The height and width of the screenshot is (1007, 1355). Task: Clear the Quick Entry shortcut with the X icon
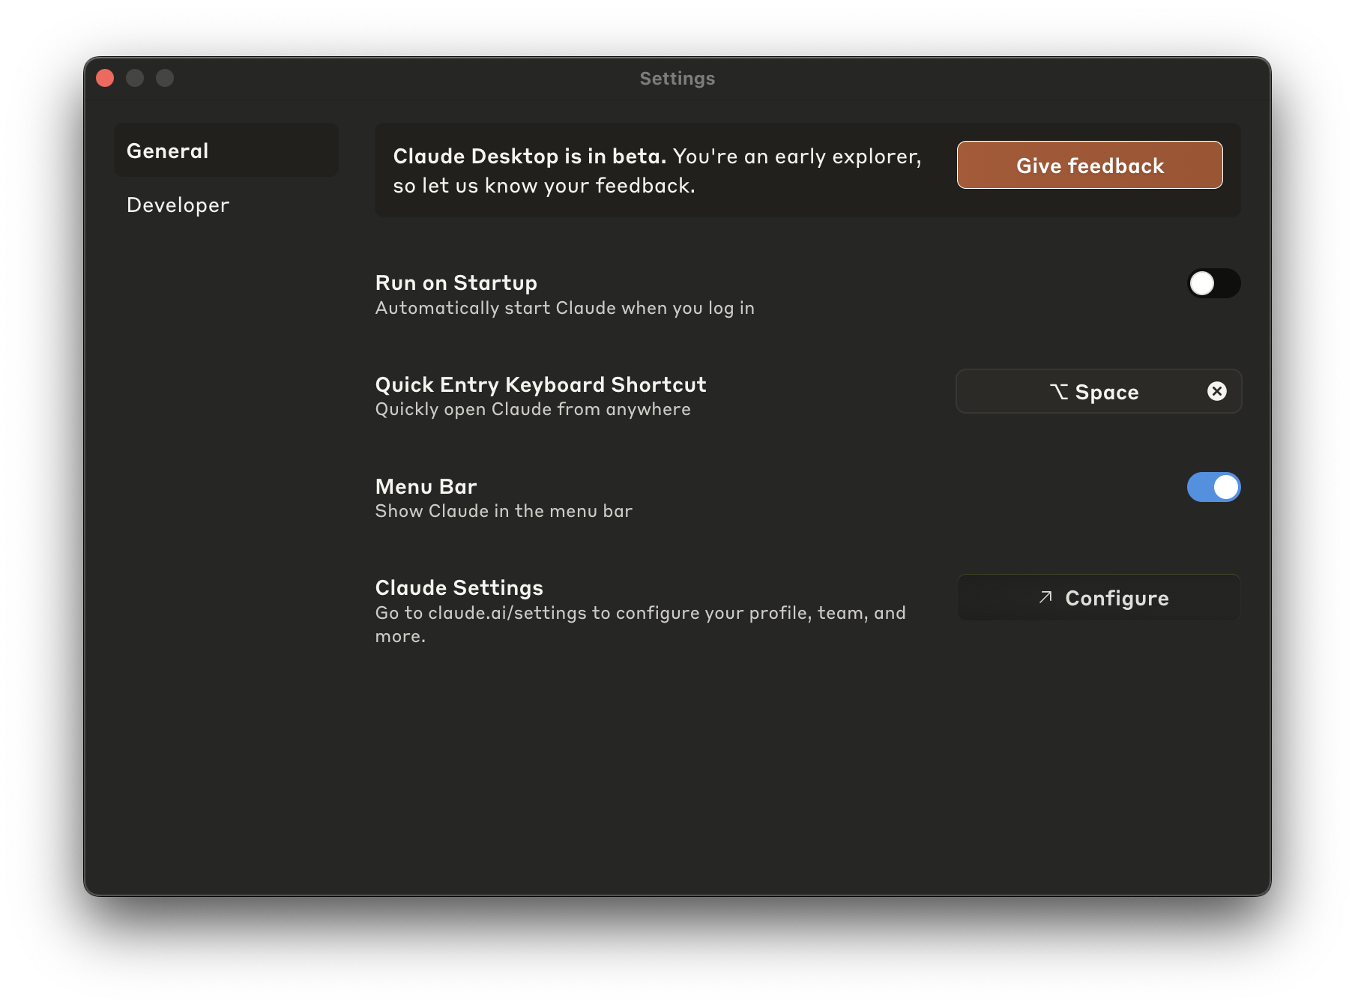(1217, 391)
